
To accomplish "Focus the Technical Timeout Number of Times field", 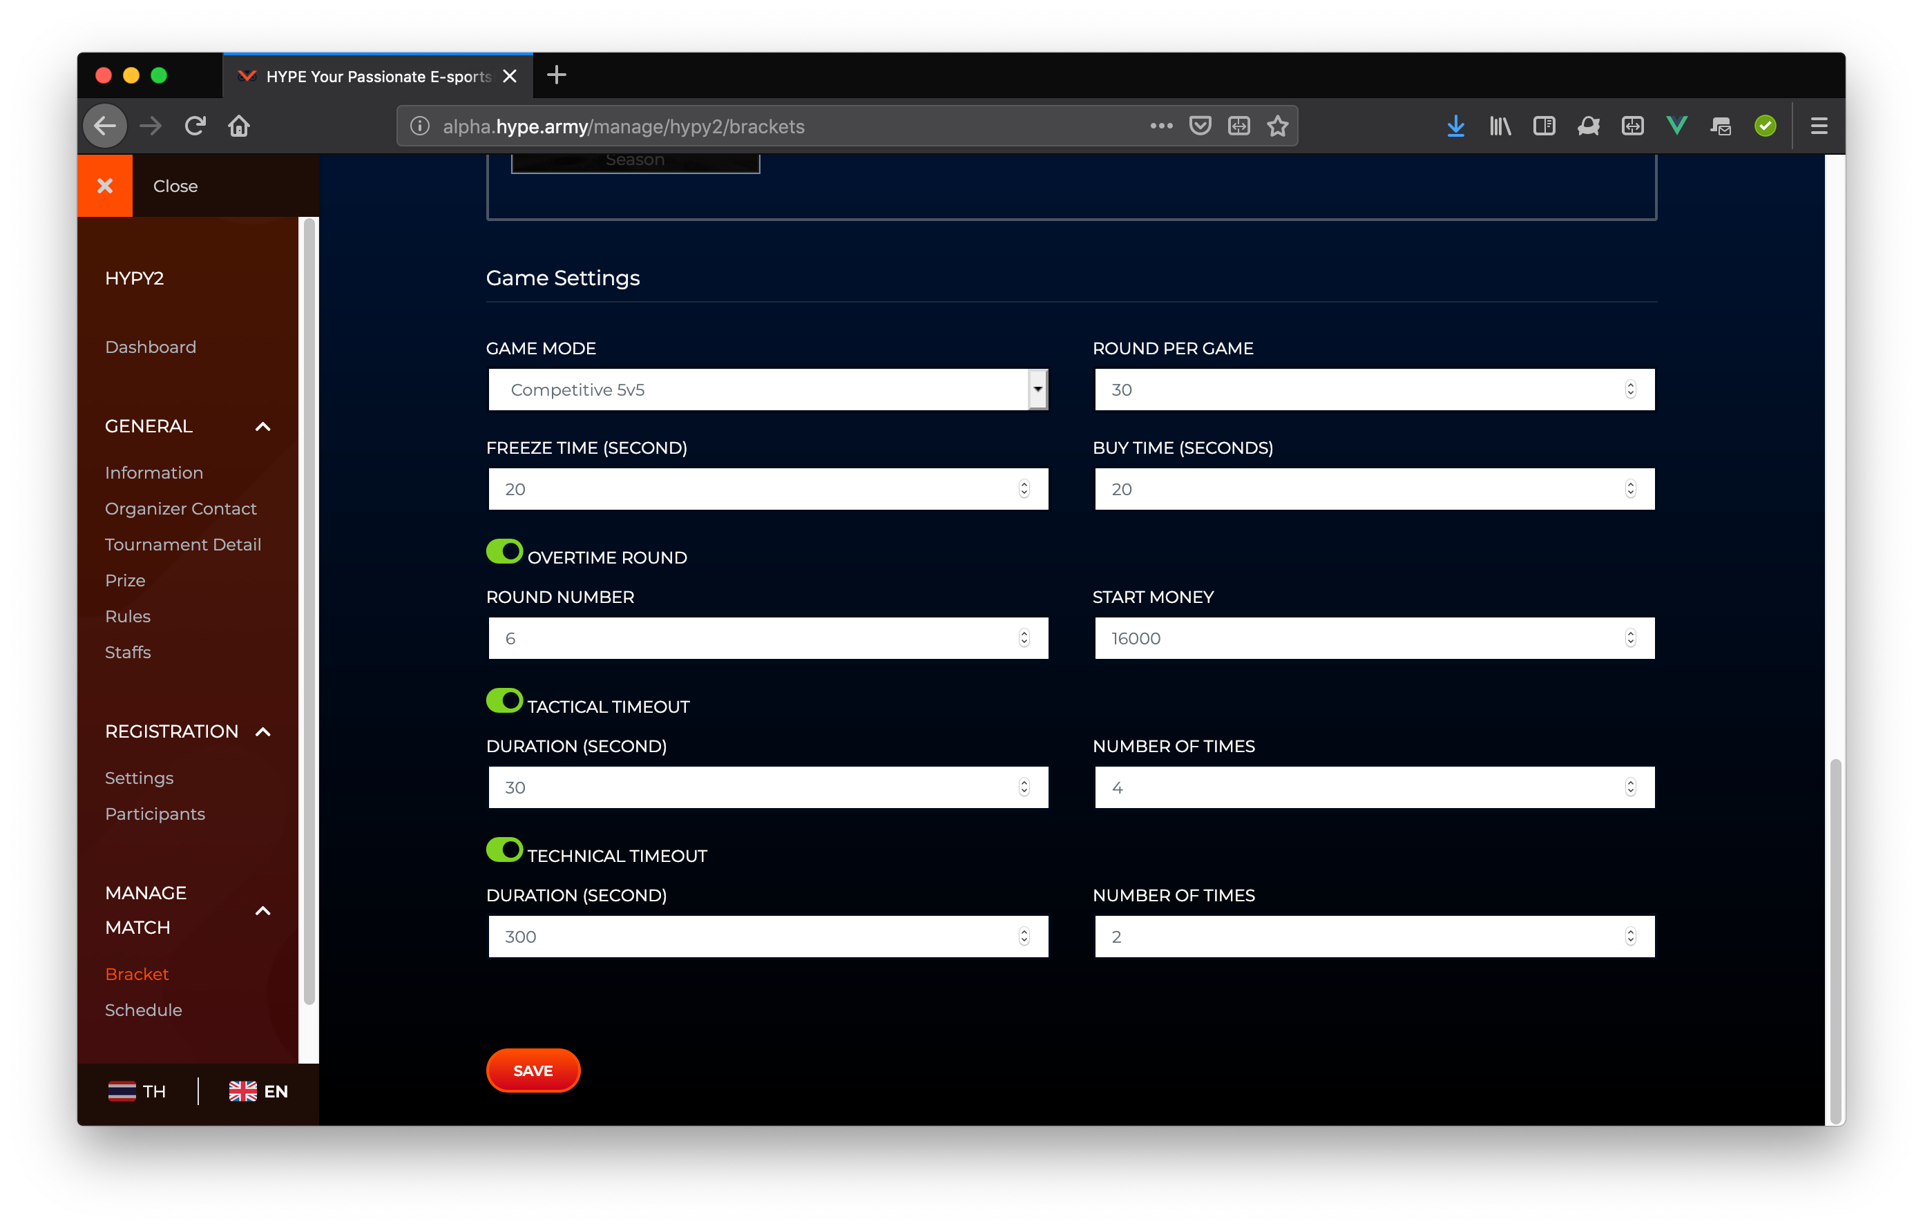I will pyautogui.click(x=1375, y=937).
